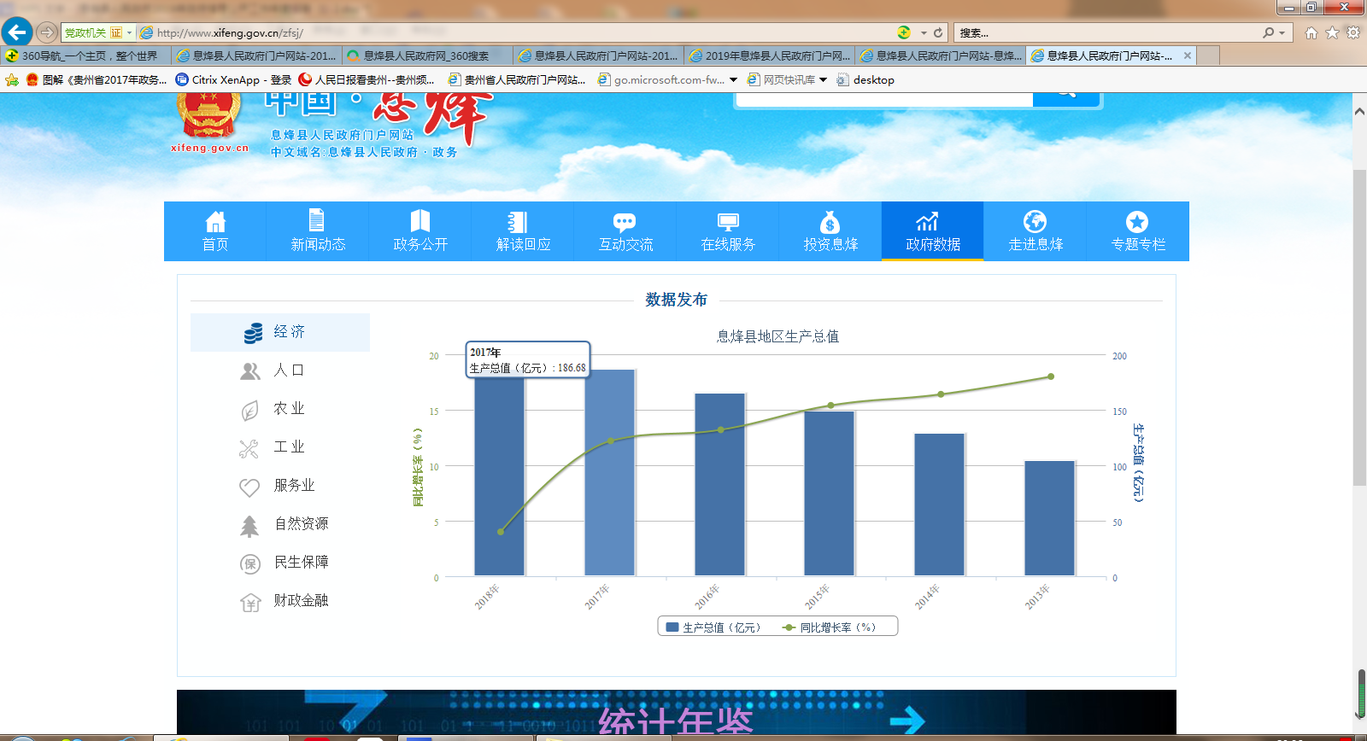The image size is (1367, 741).
Task: Click the 2016年 bar in the chart
Action: (x=719, y=484)
